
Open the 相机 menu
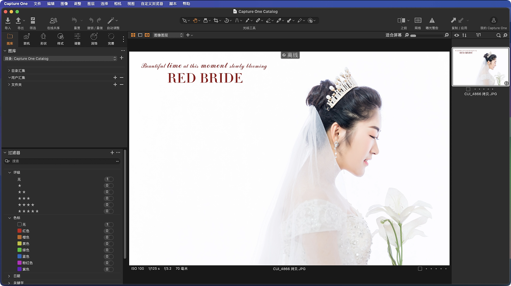pos(118,4)
